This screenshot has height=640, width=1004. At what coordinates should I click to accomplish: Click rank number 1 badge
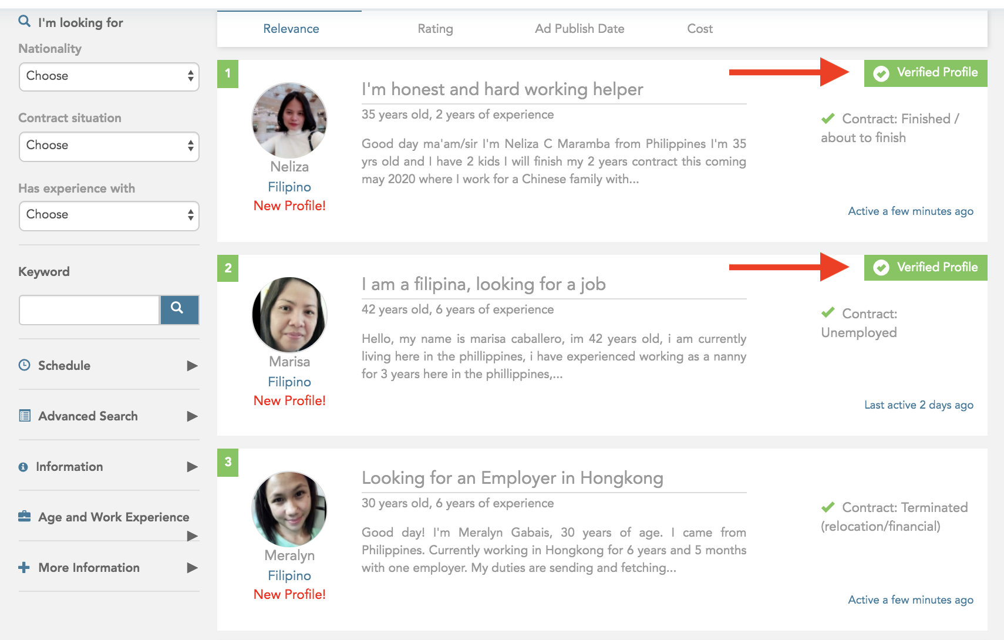coord(228,74)
